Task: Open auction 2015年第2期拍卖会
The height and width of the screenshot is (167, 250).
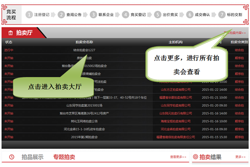Action: pyautogui.click(x=84, y=137)
